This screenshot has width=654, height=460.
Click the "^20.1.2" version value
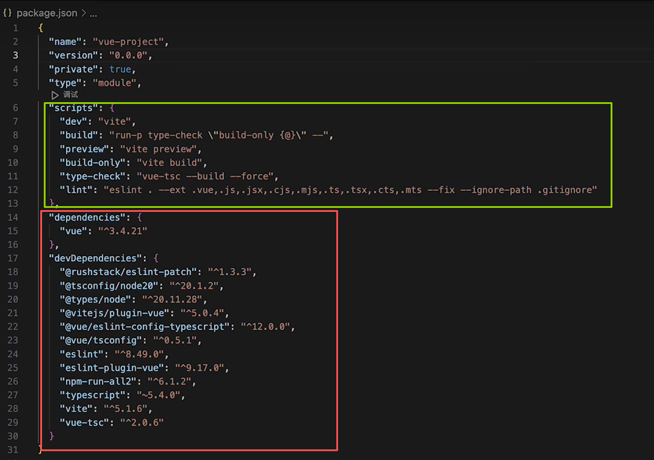pos(194,286)
